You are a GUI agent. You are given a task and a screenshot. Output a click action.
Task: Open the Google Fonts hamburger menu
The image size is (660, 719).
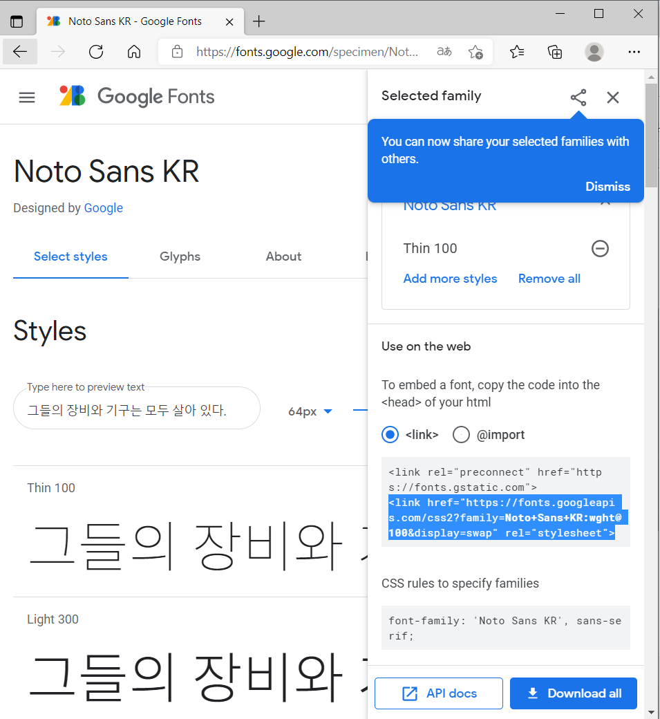click(x=26, y=97)
